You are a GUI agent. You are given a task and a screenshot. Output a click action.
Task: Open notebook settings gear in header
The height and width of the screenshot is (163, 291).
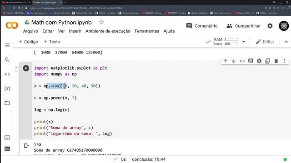pos(270,26)
